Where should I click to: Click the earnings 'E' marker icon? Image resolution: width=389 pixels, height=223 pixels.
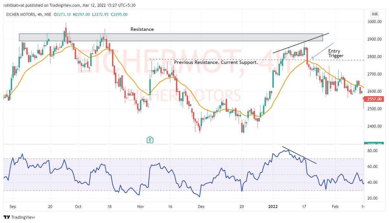pos(150,140)
